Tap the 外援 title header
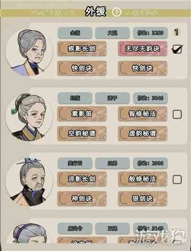The height and width of the screenshot is (251, 191). [x=95, y=11]
